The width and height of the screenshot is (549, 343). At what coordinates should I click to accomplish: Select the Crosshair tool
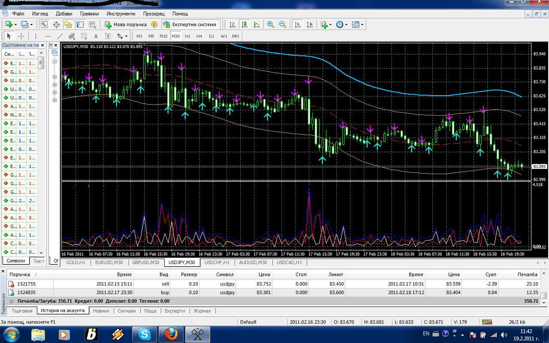[21, 36]
